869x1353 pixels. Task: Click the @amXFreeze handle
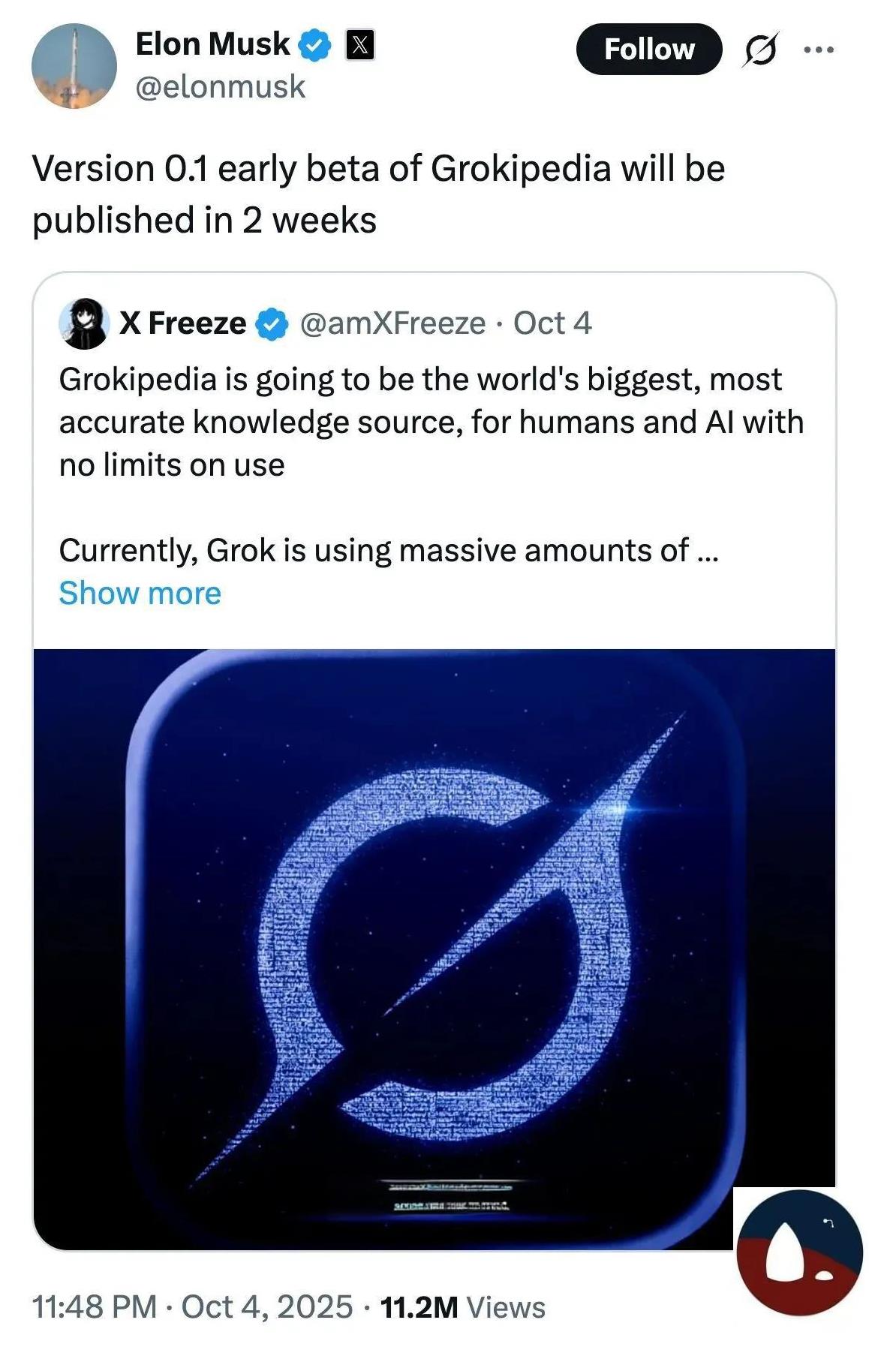pyautogui.click(x=392, y=323)
